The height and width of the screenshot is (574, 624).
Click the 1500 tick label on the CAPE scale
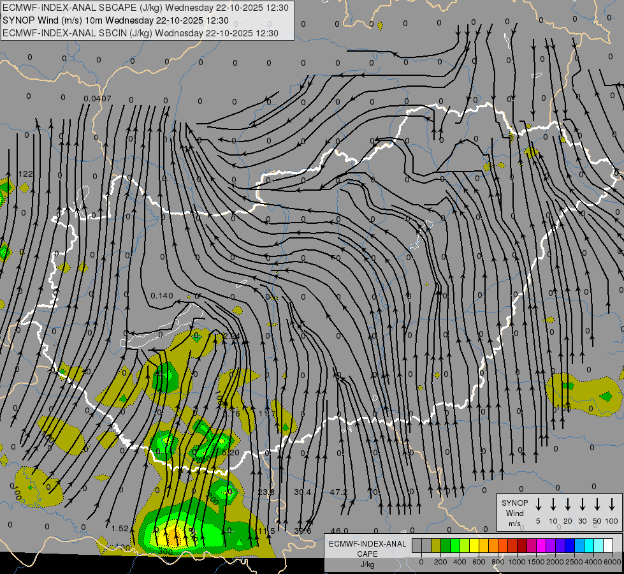pyautogui.click(x=535, y=562)
